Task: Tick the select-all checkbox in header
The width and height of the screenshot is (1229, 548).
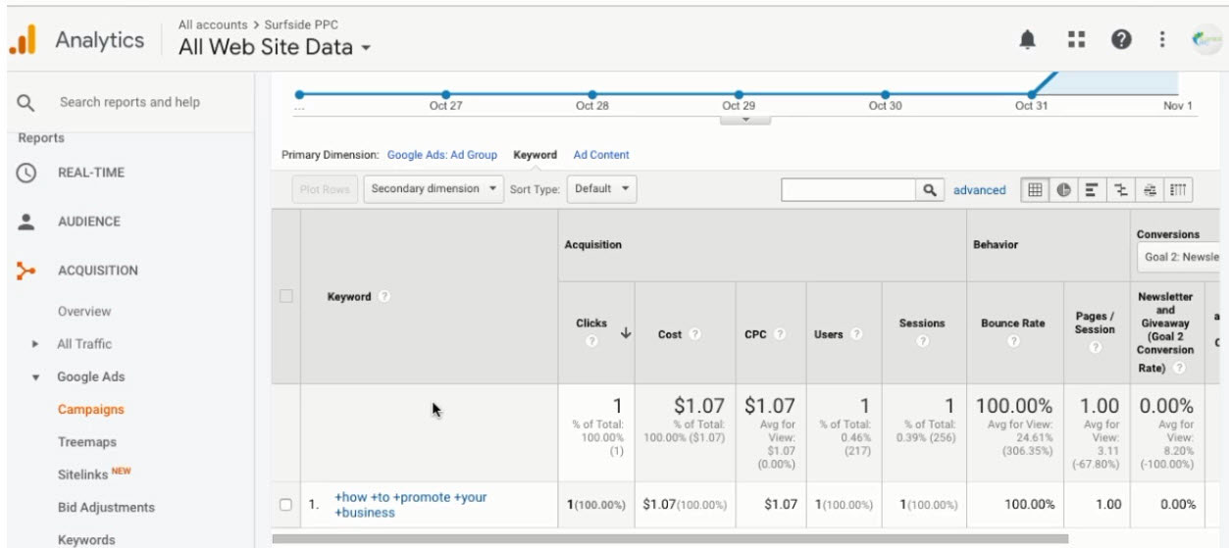Action: pos(286,296)
